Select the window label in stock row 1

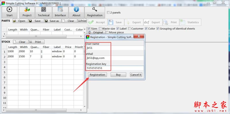pyautogui.click(x=57, y=51)
